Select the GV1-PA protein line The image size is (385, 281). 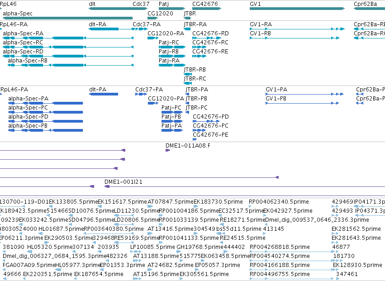click(x=304, y=94)
